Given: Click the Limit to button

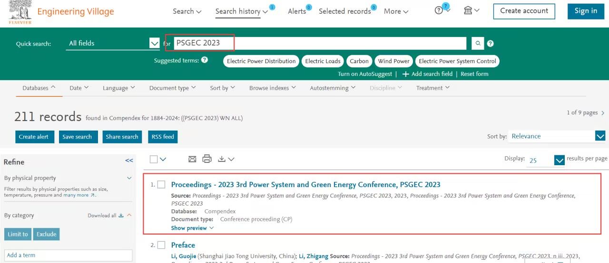Looking at the screenshot, I should click(18, 234).
